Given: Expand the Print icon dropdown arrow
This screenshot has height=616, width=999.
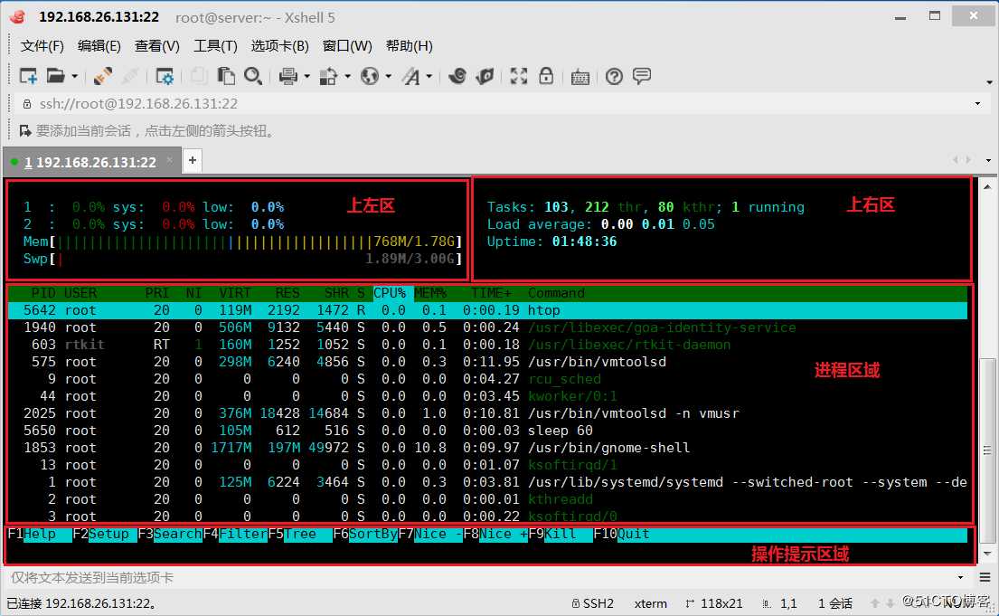Looking at the screenshot, I should click(x=307, y=77).
